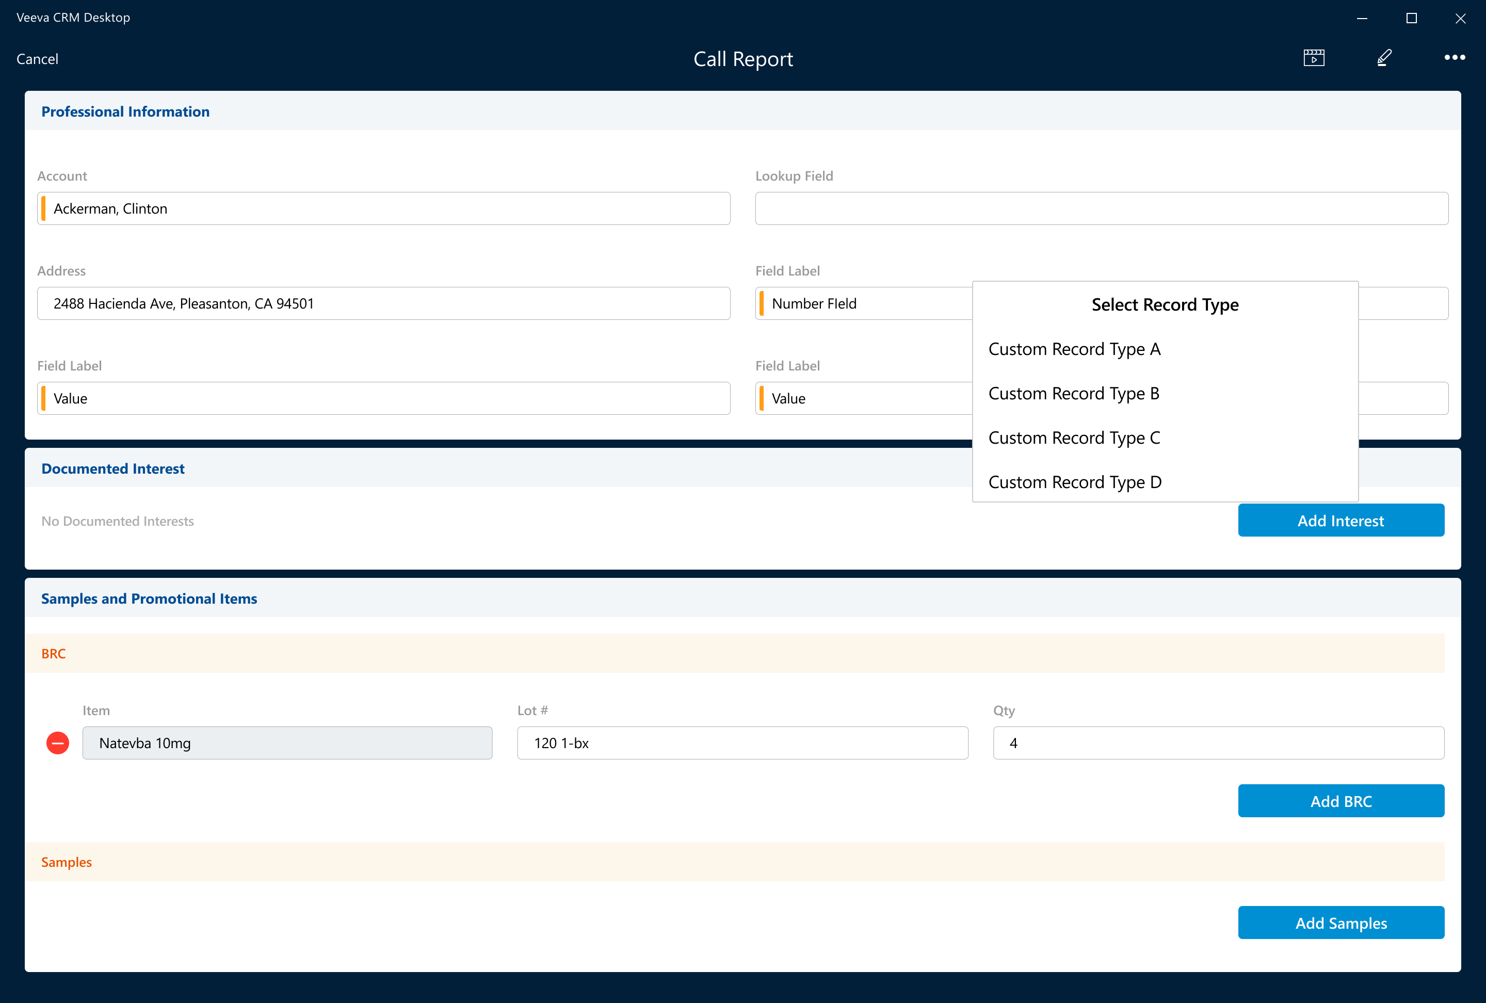Click the Lot # input field

[742, 743]
